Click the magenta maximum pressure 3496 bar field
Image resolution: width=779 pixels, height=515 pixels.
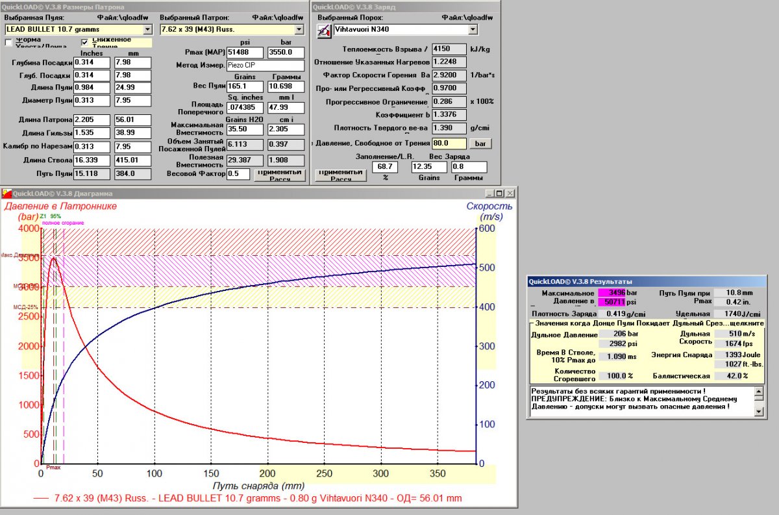(x=612, y=294)
